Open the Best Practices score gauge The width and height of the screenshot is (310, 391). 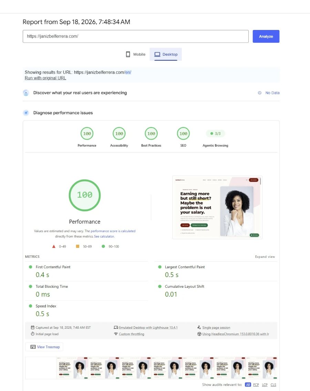151,134
